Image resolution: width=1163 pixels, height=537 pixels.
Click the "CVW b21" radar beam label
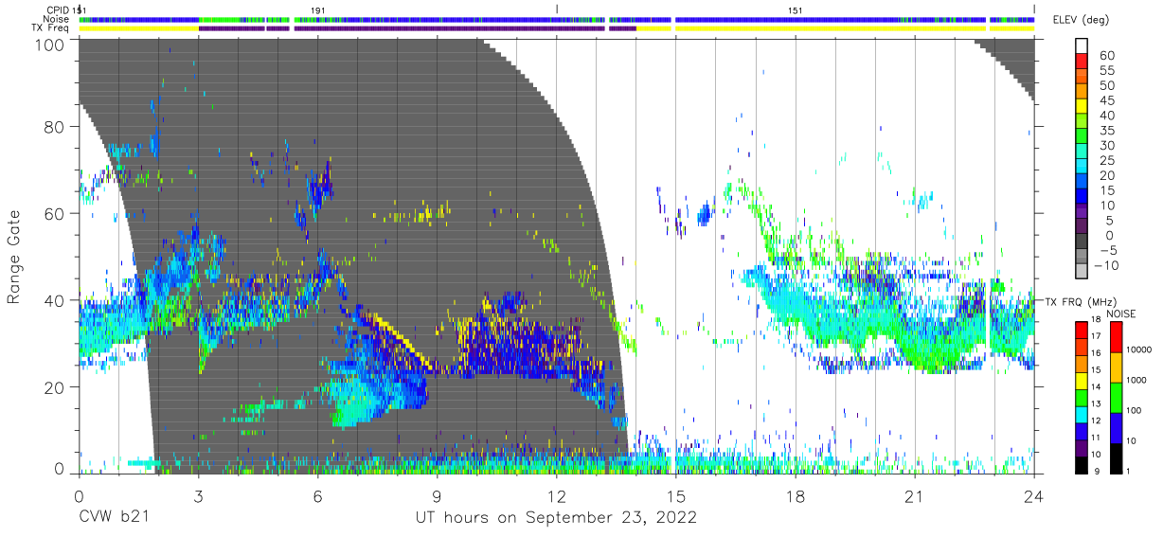click(x=113, y=518)
